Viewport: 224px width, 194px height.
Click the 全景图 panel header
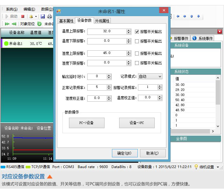(196, 139)
